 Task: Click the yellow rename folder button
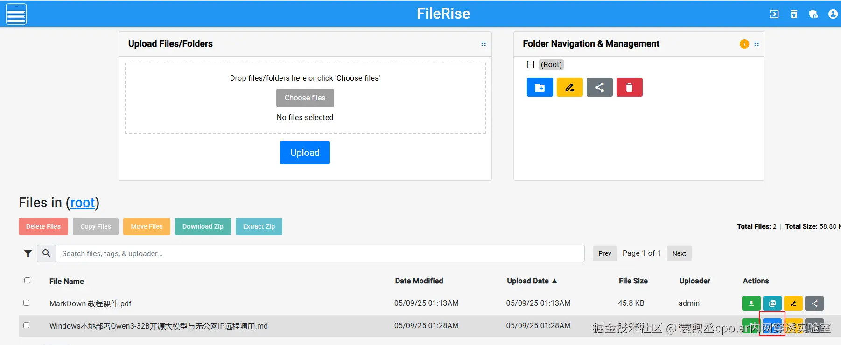[x=570, y=87]
